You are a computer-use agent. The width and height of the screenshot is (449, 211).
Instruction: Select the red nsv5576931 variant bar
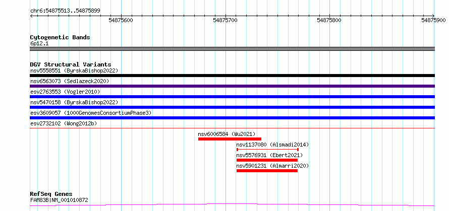[x=267, y=160]
